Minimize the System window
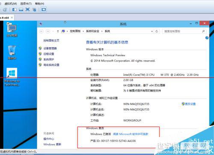Image resolution: width=214 pixels, height=155 pixels. (x=191, y=24)
